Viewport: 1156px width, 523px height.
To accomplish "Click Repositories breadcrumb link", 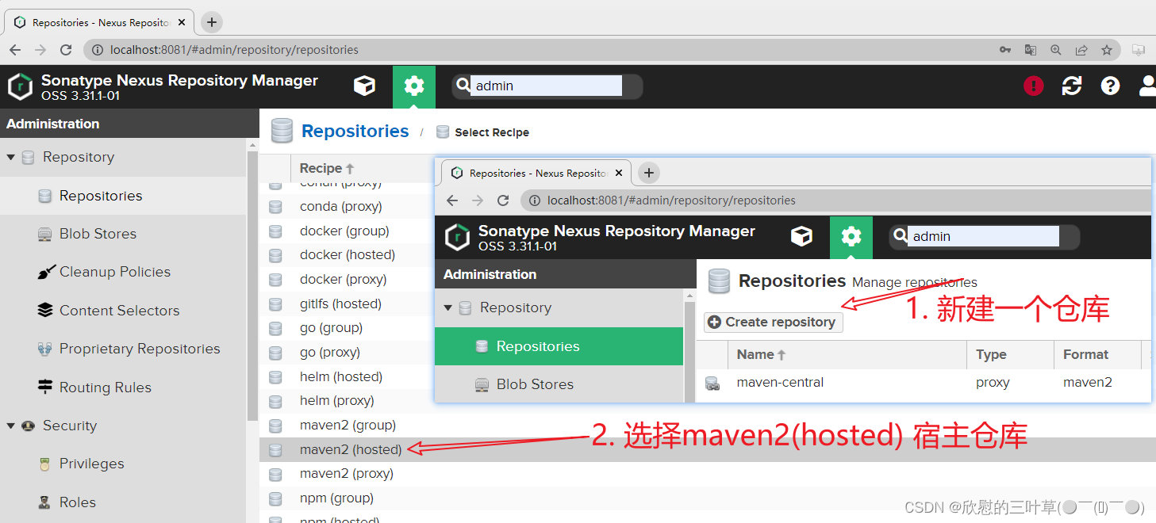I will [x=355, y=132].
